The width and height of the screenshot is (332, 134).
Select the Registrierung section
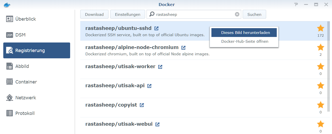coord(37,50)
